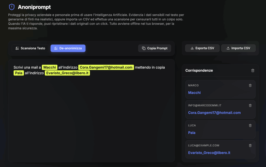Click the Esporta CSV button
Image resolution: width=266 pixels, height=167 pixels.
tap(202, 48)
